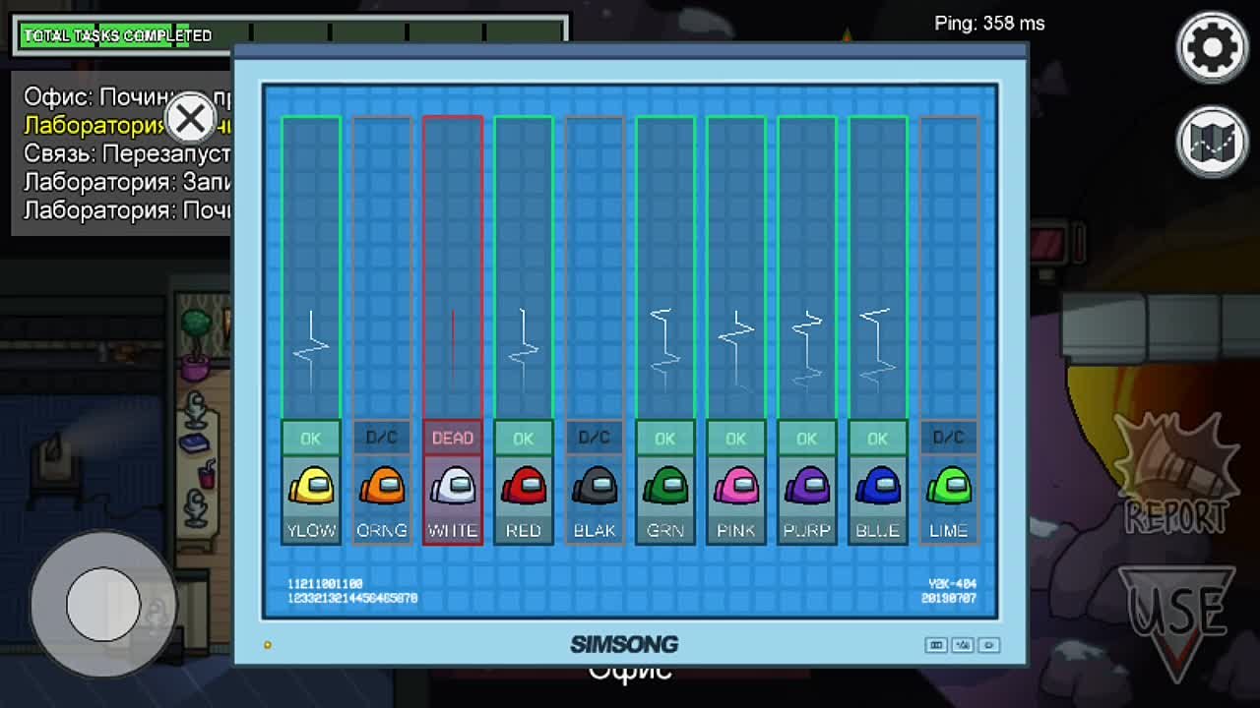Tap the REPORT megaphone button
The width and height of the screenshot is (1260, 708).
click(x=1177, y=474)
